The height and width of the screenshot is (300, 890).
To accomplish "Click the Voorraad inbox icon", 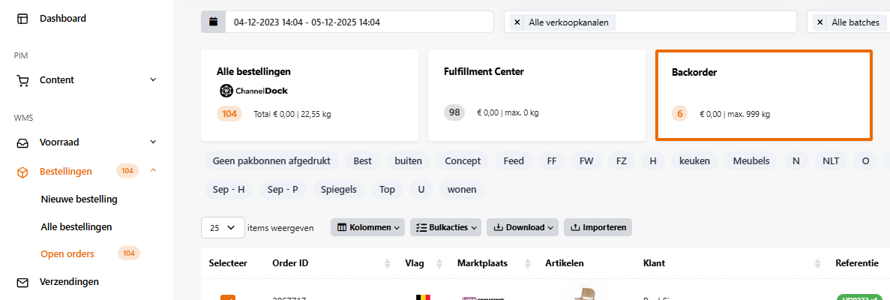I will tap(22, 142).
